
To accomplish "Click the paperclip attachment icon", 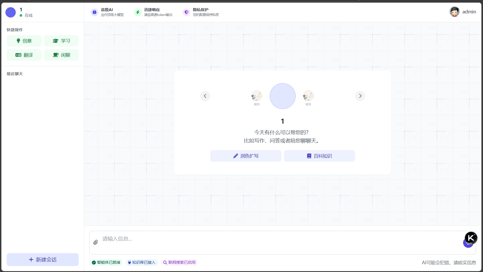I will (x=96, y=242).
